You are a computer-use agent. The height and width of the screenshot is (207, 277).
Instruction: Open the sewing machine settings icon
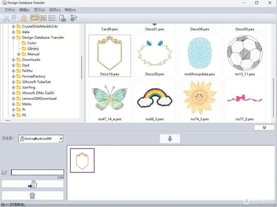click(74, 18)
